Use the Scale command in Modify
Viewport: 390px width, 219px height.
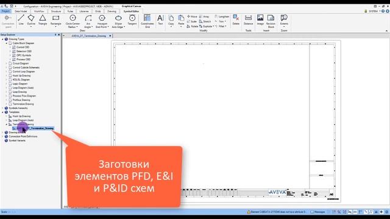pos(192,21)
